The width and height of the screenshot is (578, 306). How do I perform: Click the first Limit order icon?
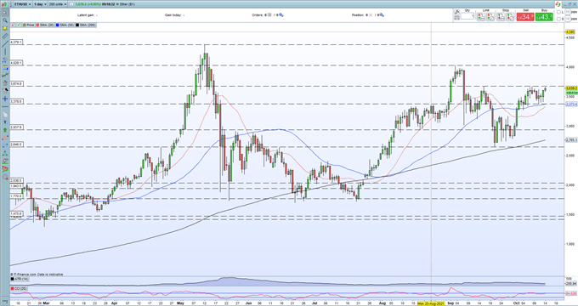coord(481,17)
